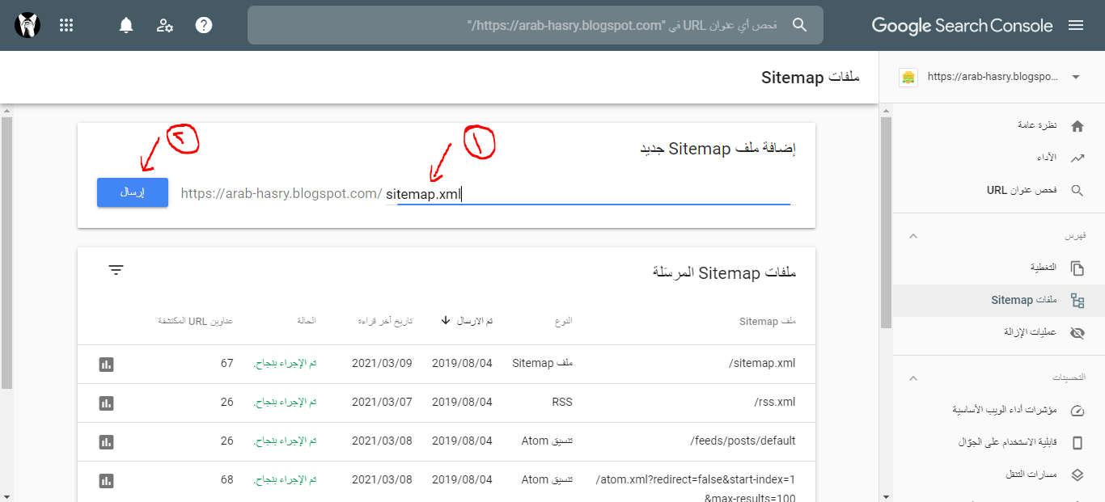Open the filter icon above the sitemaps table
1105x502 pixels.
[116, 270]
